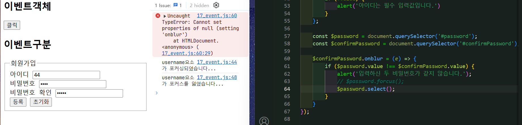The width and height of the screenshot is (522, 125).
Task: Click the 비밀번호 확인 label text
Action: 31,92
